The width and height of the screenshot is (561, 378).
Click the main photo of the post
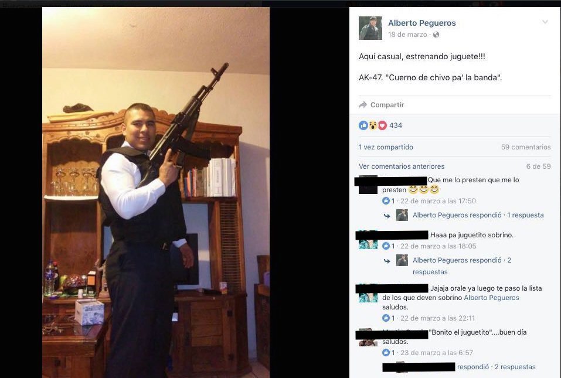tap(156, 192)
